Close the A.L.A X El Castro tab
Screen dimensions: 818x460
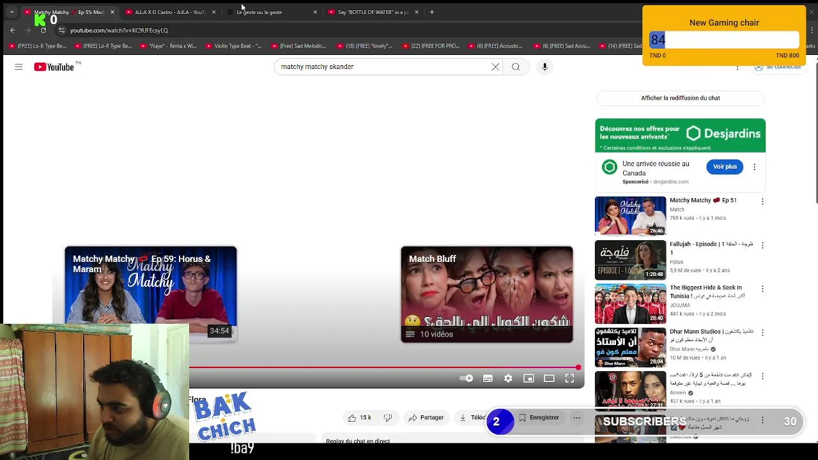click(213, 12)
